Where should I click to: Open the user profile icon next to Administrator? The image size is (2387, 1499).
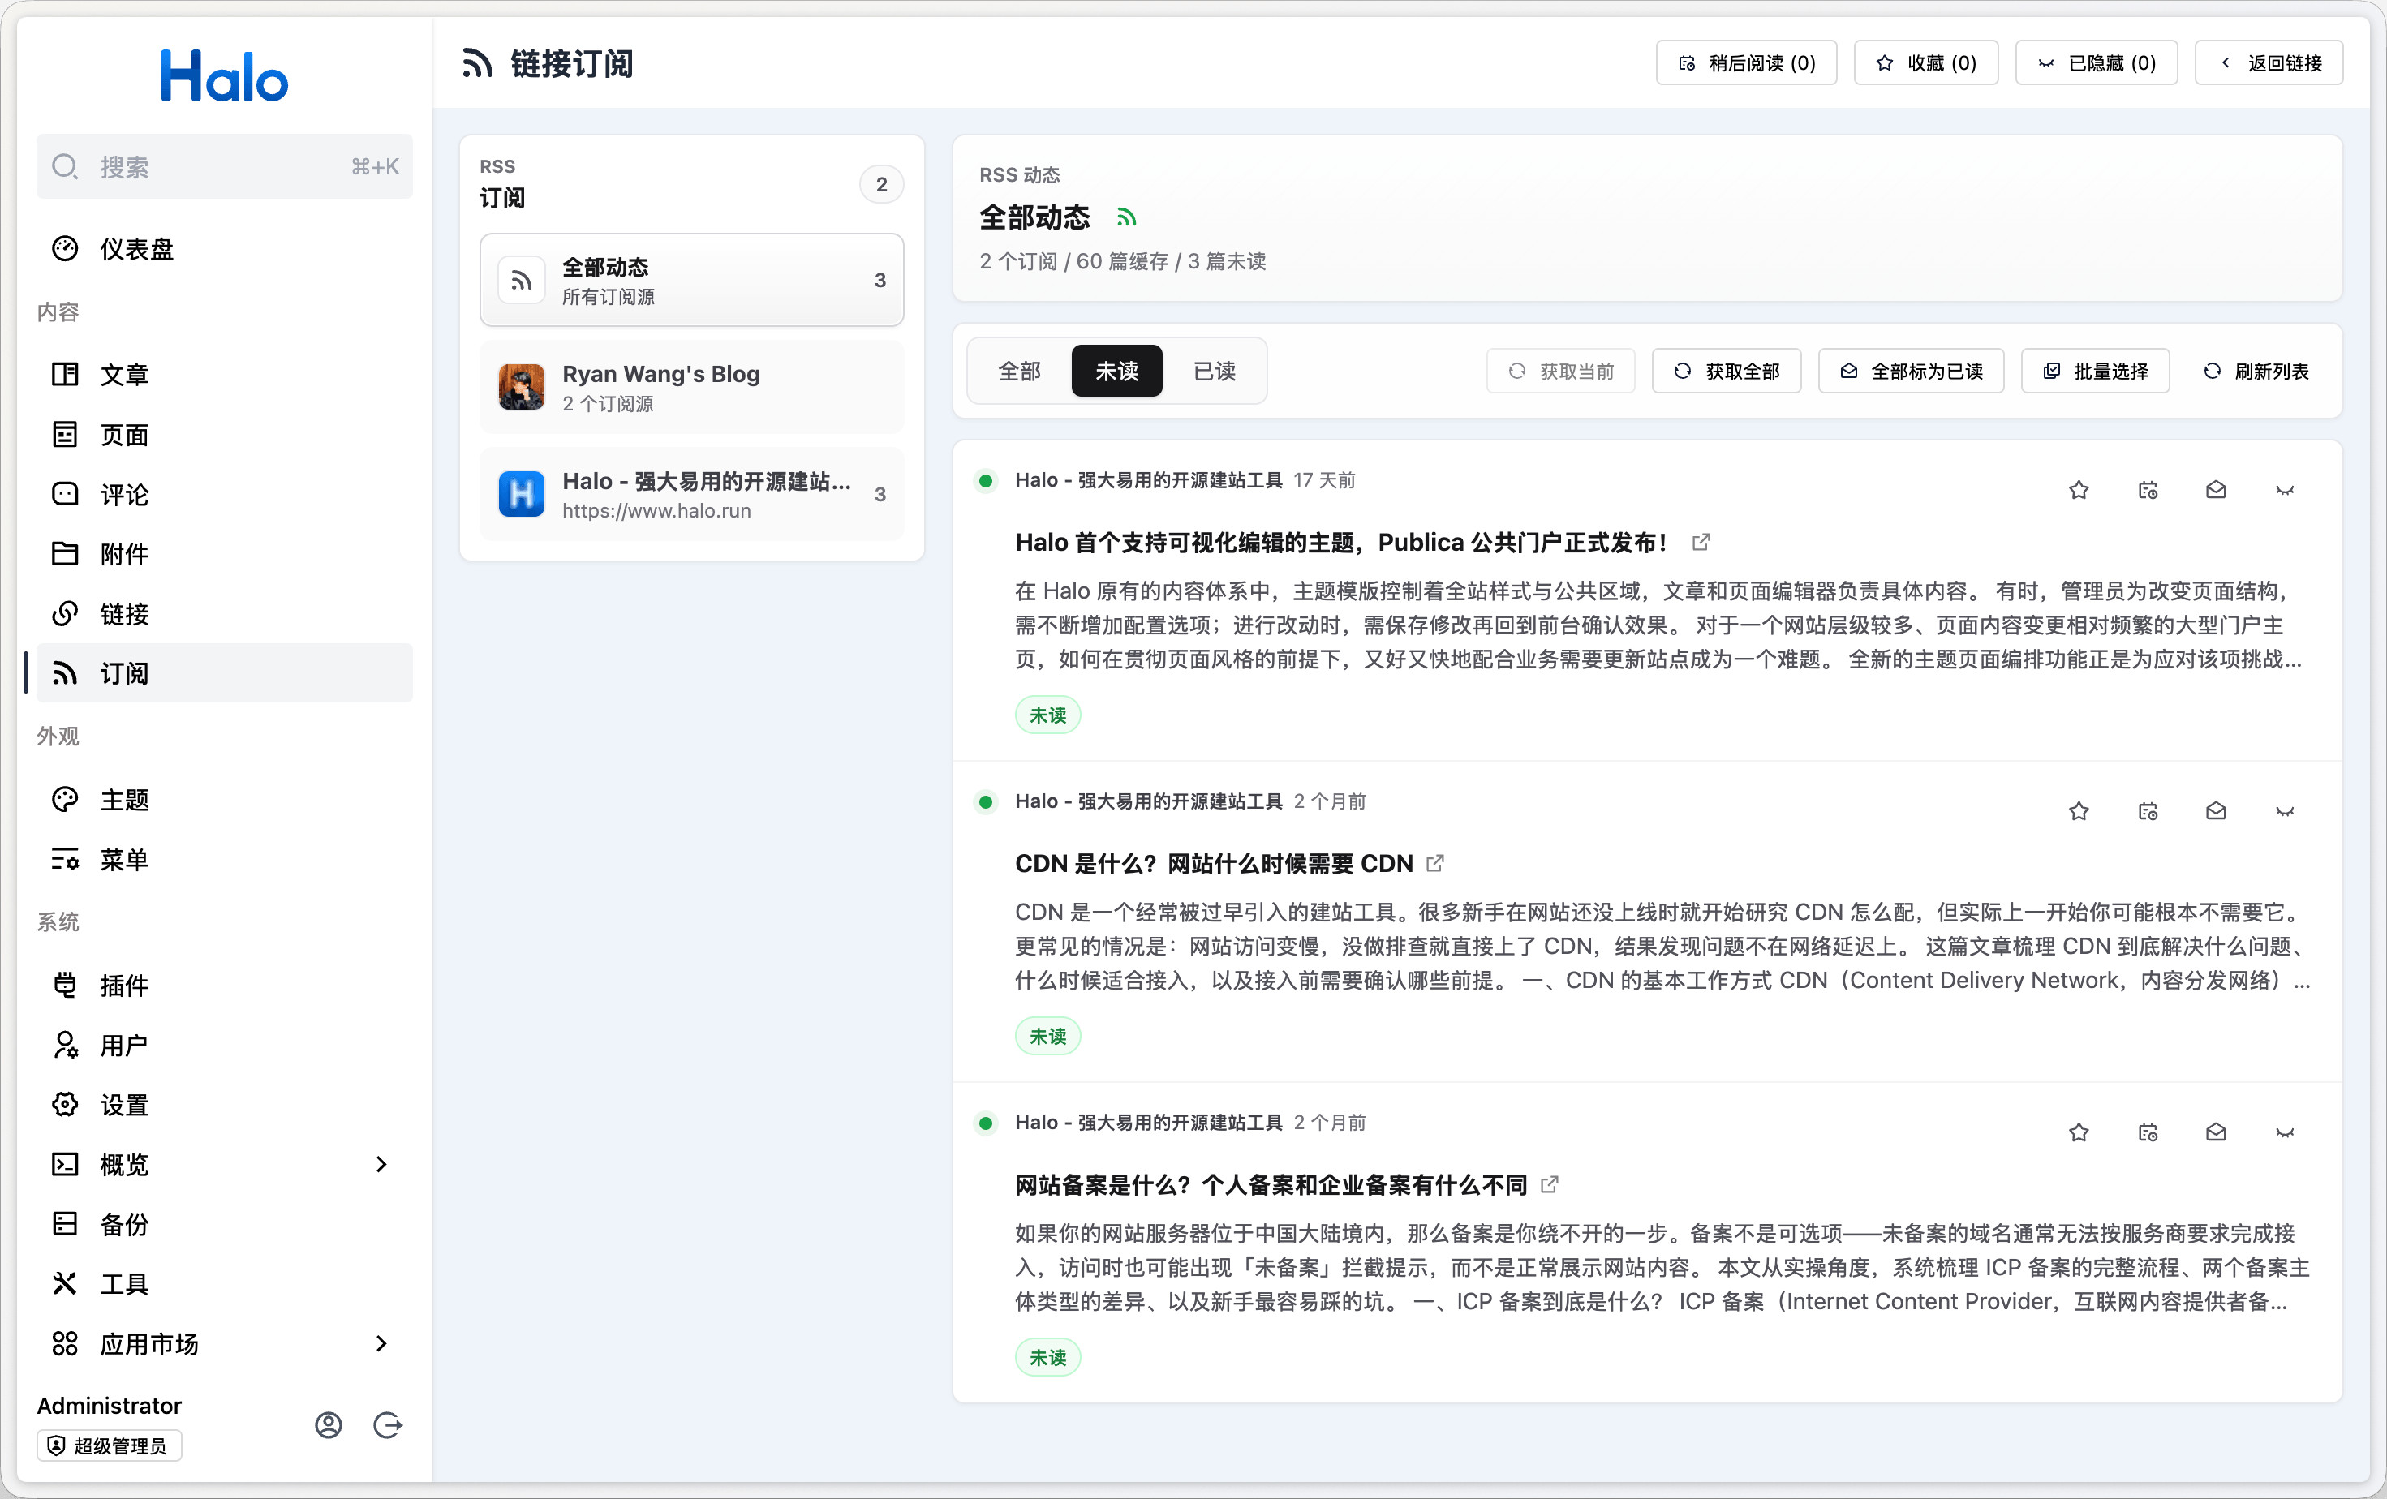pyautogui.click(x=328, y=1424)
